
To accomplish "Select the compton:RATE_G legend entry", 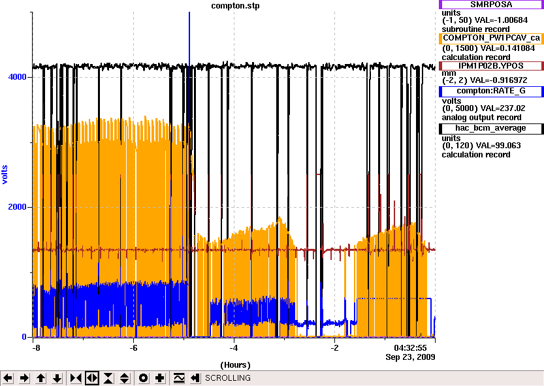I will click(x=491, y=91).
